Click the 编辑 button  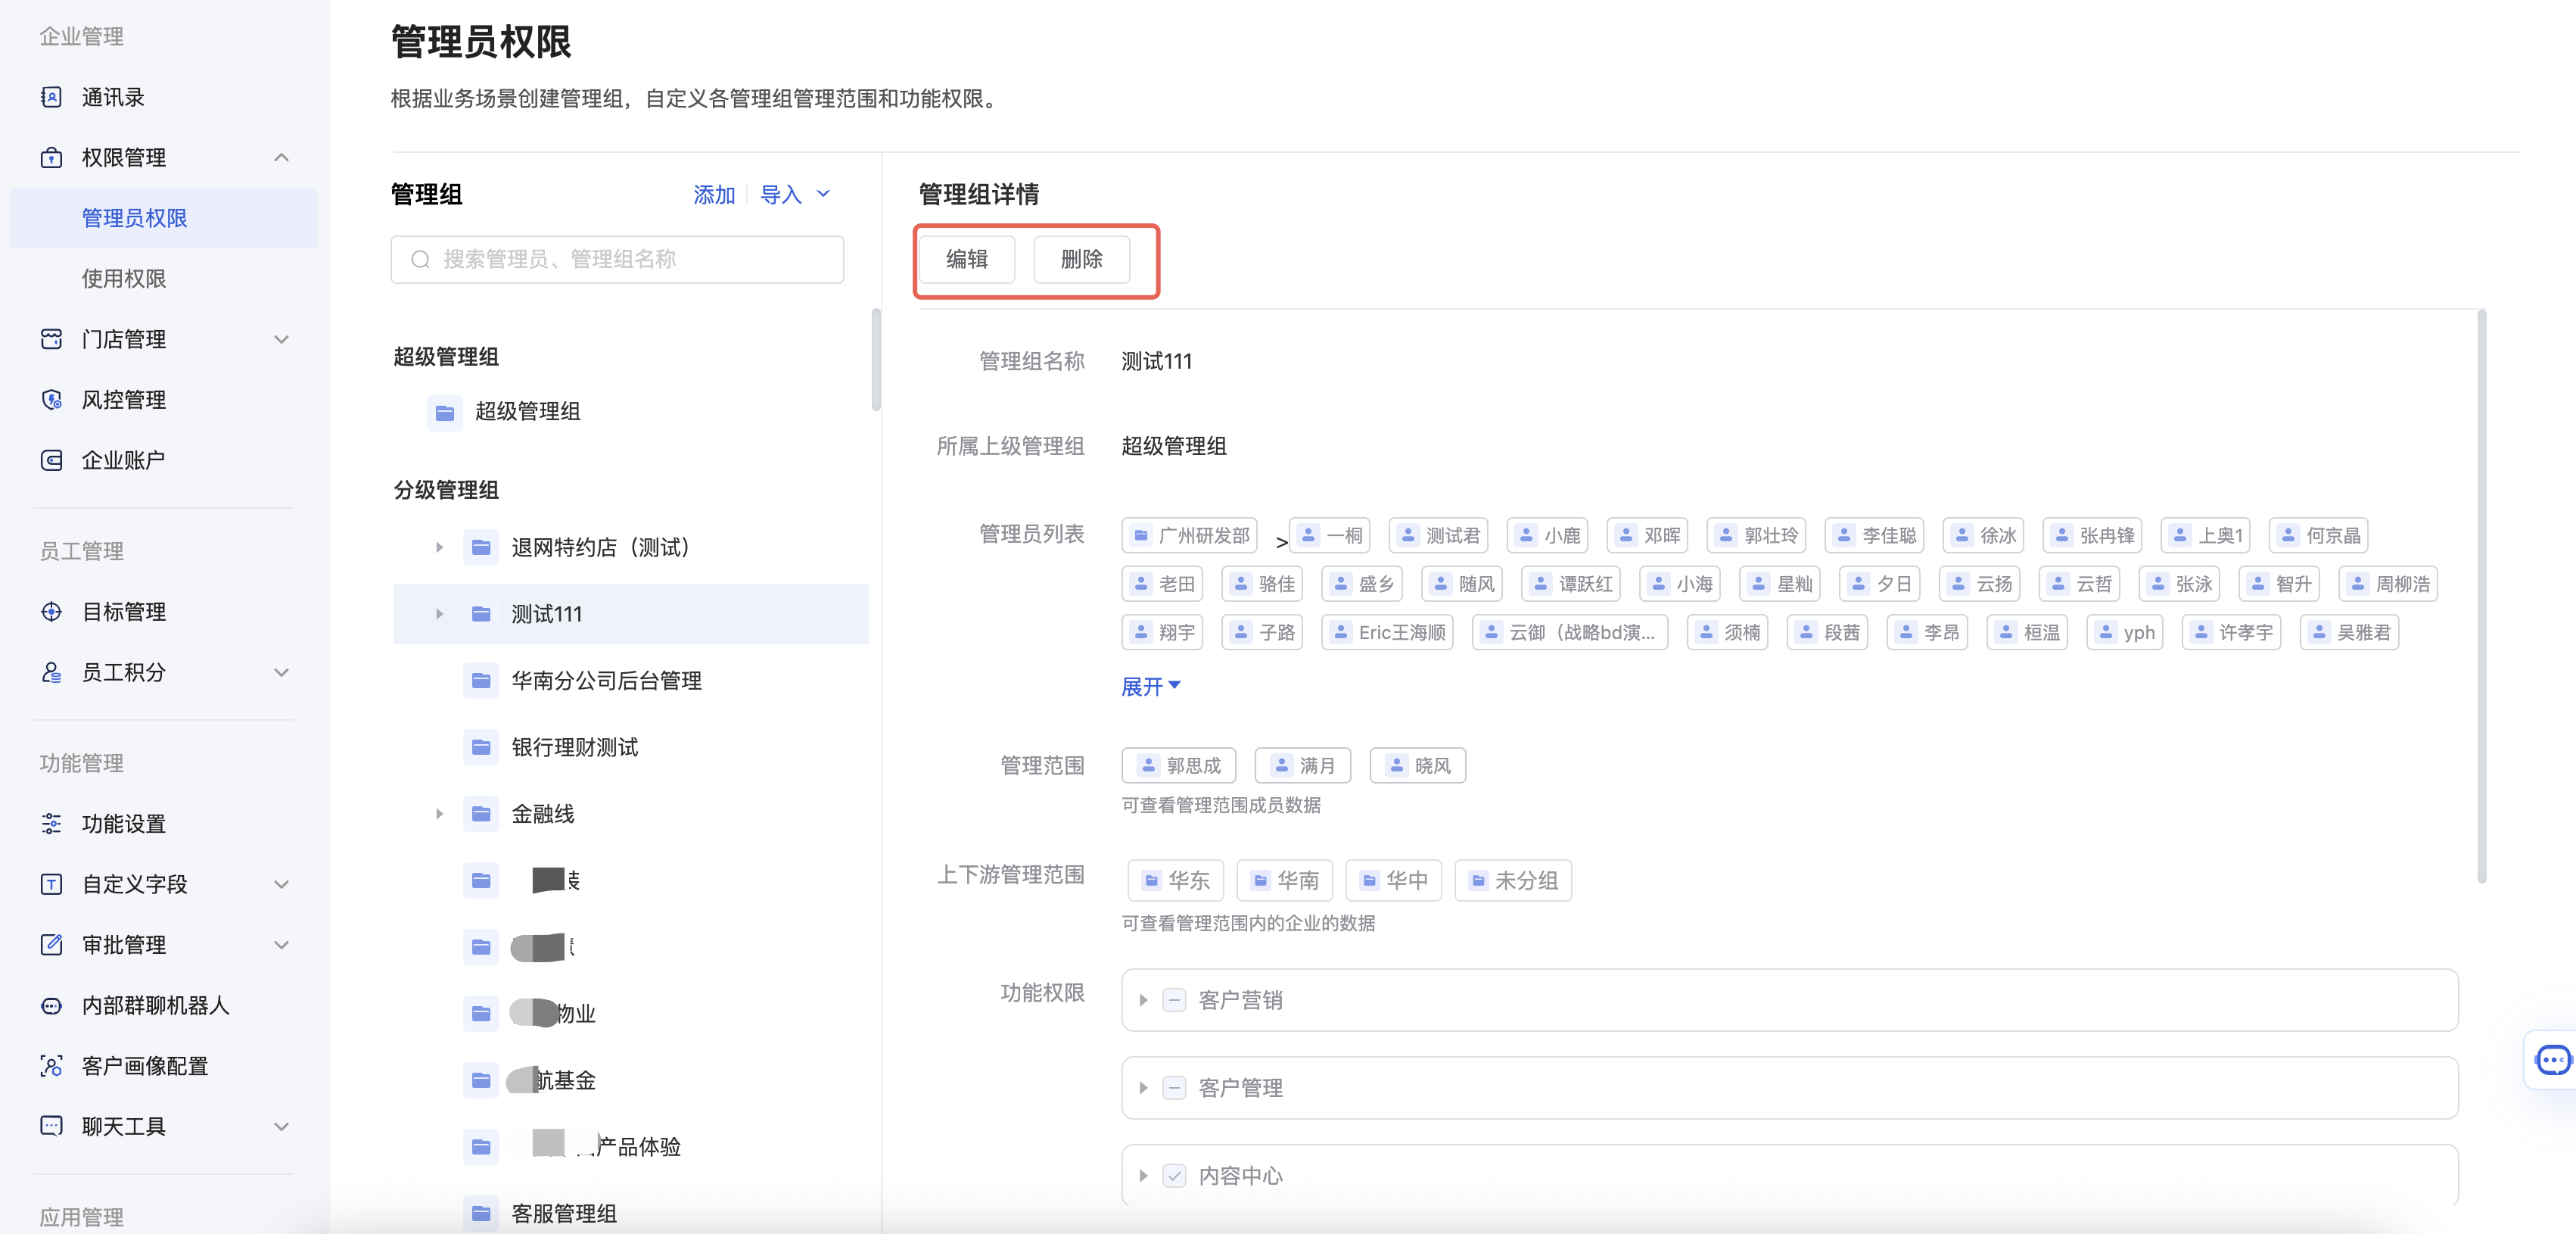pos(967,260)
